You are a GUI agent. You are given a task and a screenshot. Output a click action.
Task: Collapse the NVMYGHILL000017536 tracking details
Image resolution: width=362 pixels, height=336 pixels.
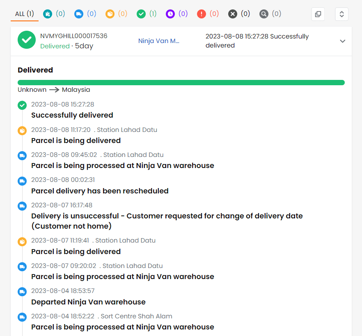click(x=343, y=41)
